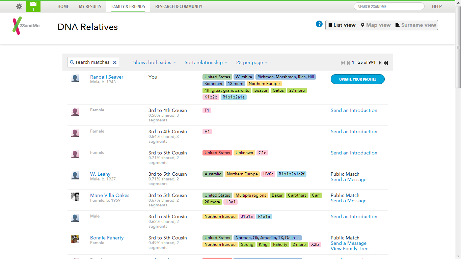
Task: Open the Sort: relationship dropdown
Action: [206, 62]
